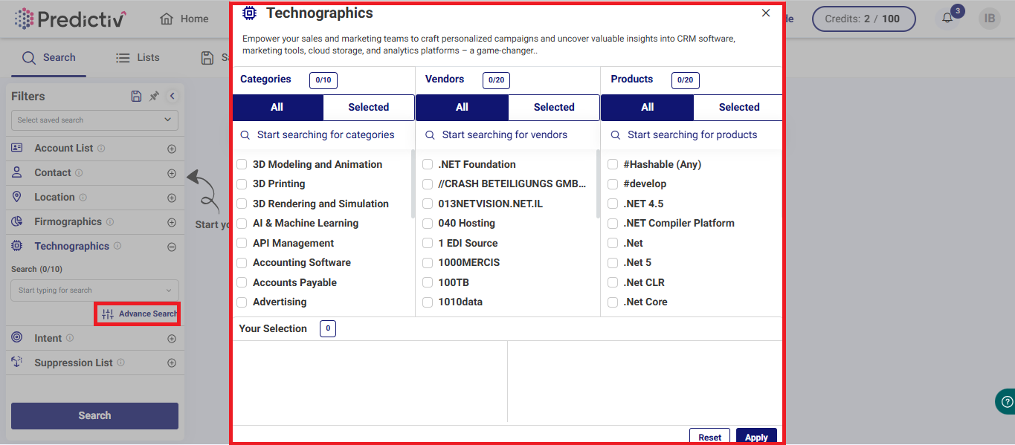Screen dimensions: 1015x445
Task: Click the Your Selection 0 counter
Action: click(327, 328)
